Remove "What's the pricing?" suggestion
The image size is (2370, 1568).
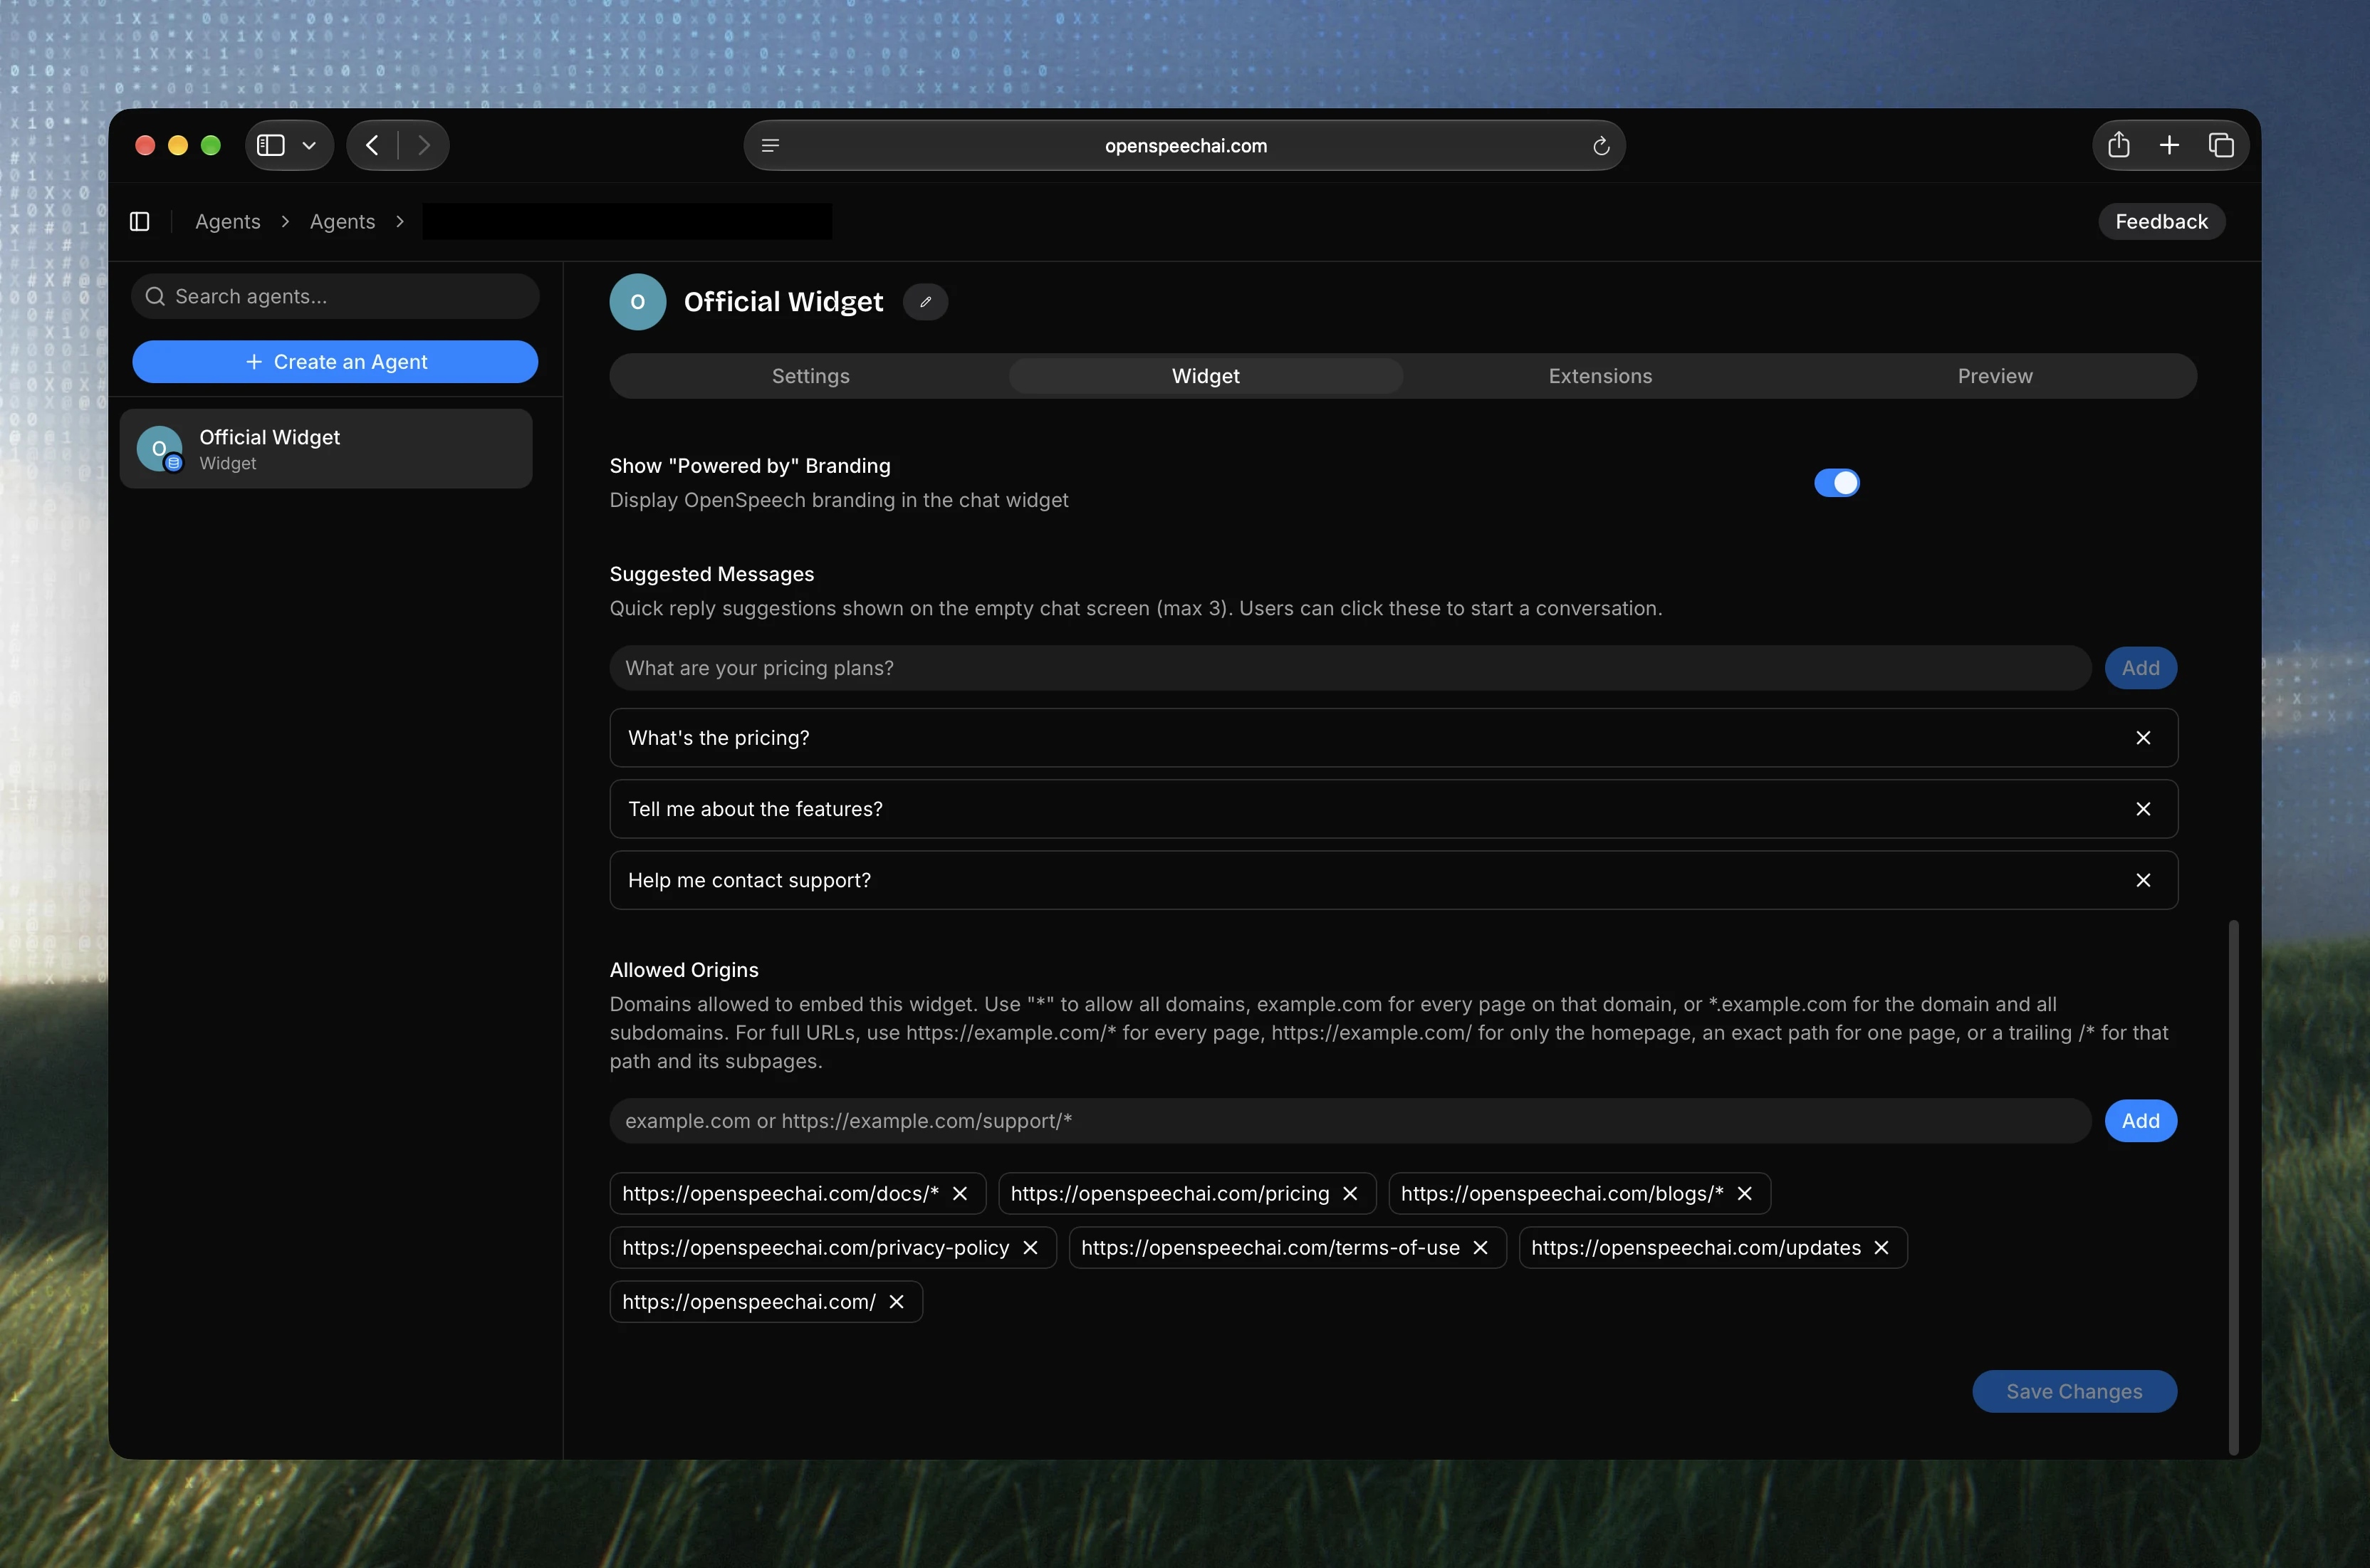pos(2143,738)
